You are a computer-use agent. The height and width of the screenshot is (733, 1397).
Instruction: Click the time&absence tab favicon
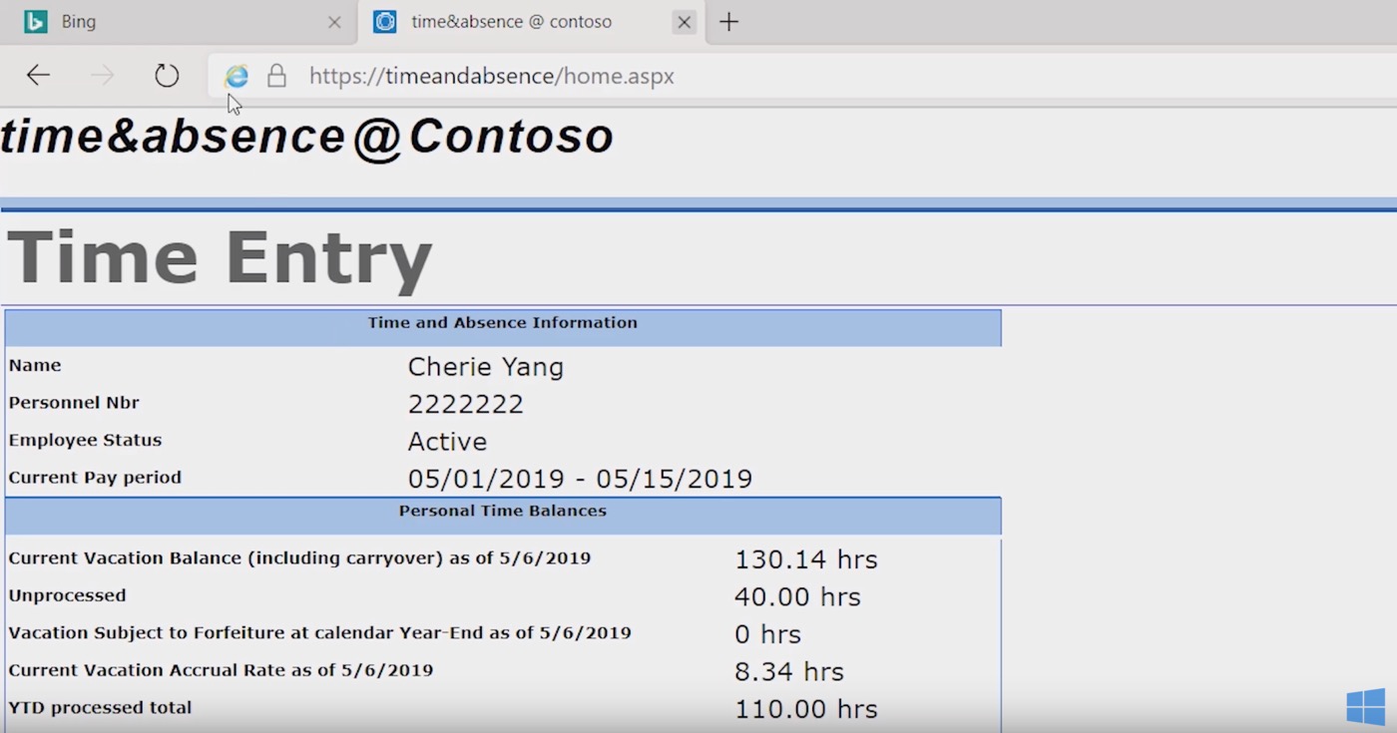click(x=385, y=22)
